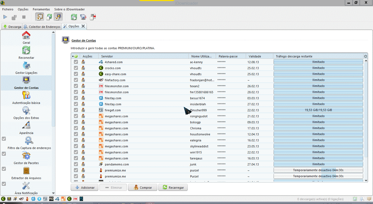Click the pandamemo runner icon in status bar

pyautogui.click(x=15, y=199)
